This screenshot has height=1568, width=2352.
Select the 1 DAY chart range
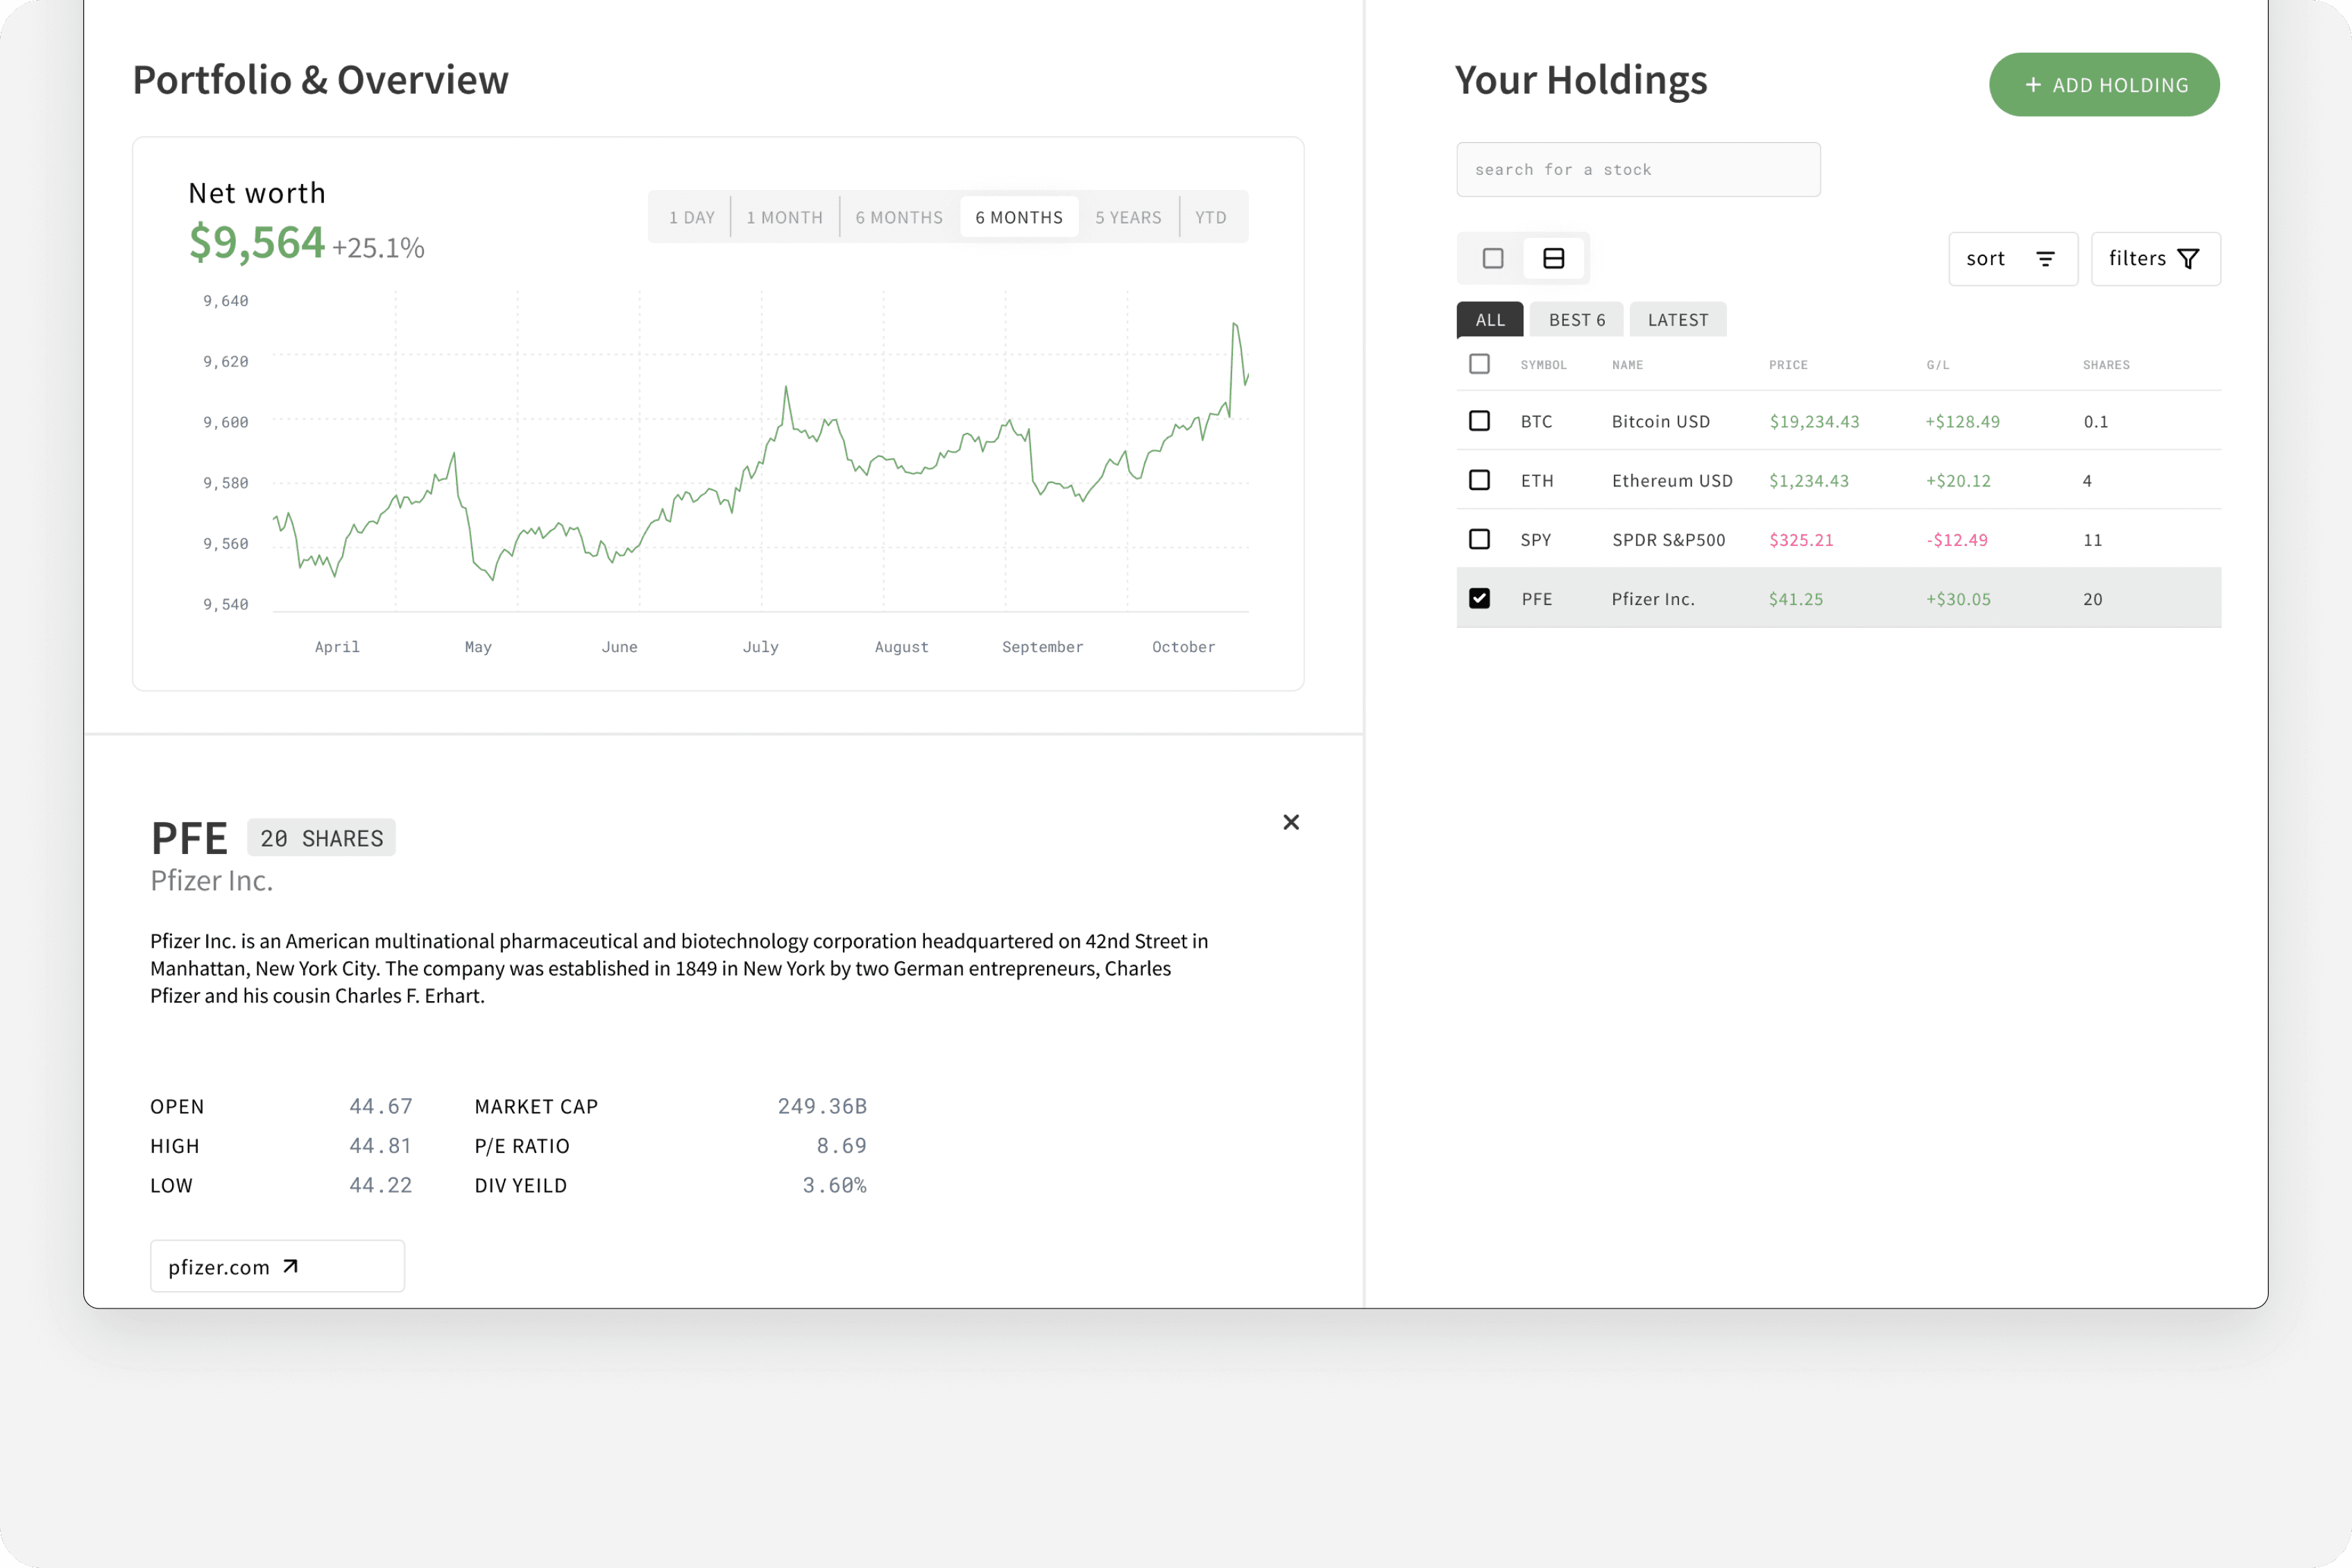pyautogui.click(x=692, y=217)
